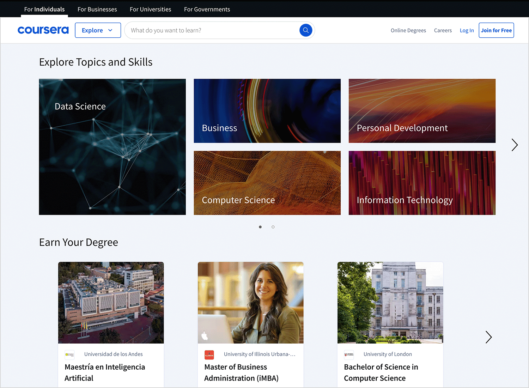Viewport: 529px width, 388px height.
Task: Click the University of London logo
Action: coord(349,354)
